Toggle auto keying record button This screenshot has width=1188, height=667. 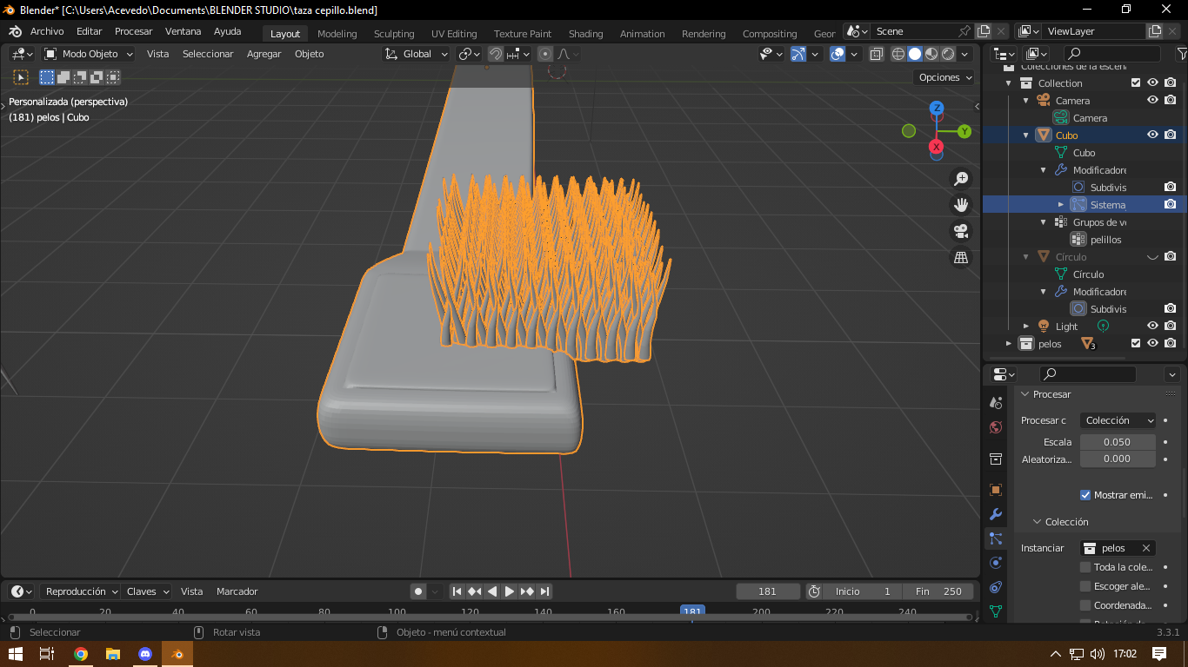point(418,591)
